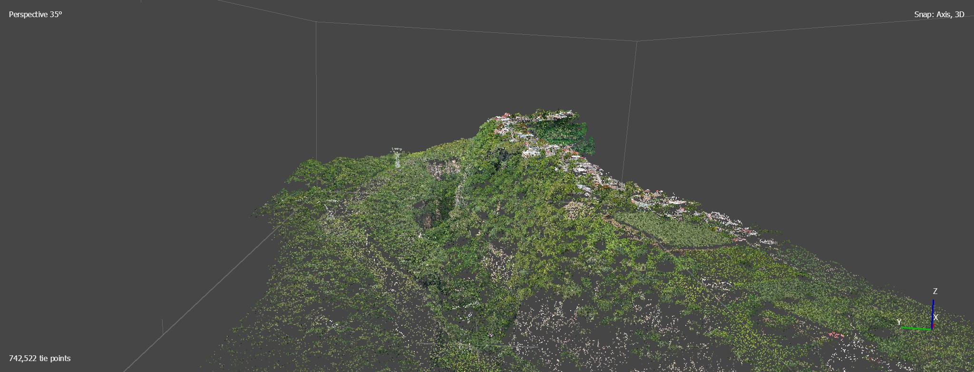Image resolution: width=974 pixels, height=372 pixels.
Task: Click the Y letter on the axis gizmo
Action: click(899, 322)
